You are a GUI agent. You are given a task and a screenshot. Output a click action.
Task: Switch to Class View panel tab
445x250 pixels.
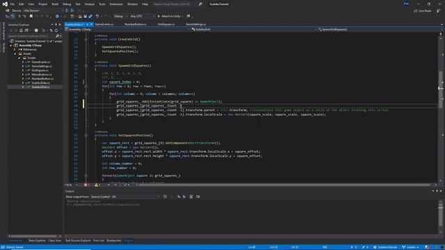54,240
